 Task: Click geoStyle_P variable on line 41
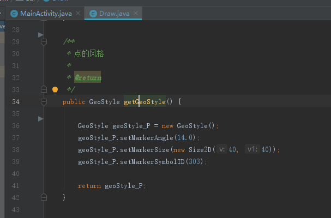click(x=123, y=186)
